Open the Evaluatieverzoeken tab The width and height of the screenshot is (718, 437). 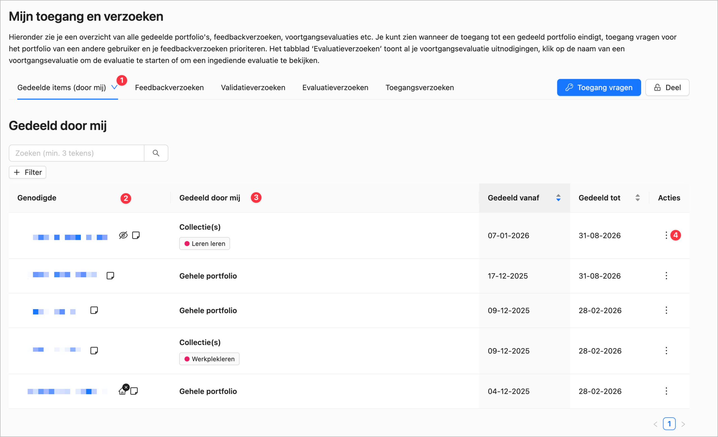(335, 88)
